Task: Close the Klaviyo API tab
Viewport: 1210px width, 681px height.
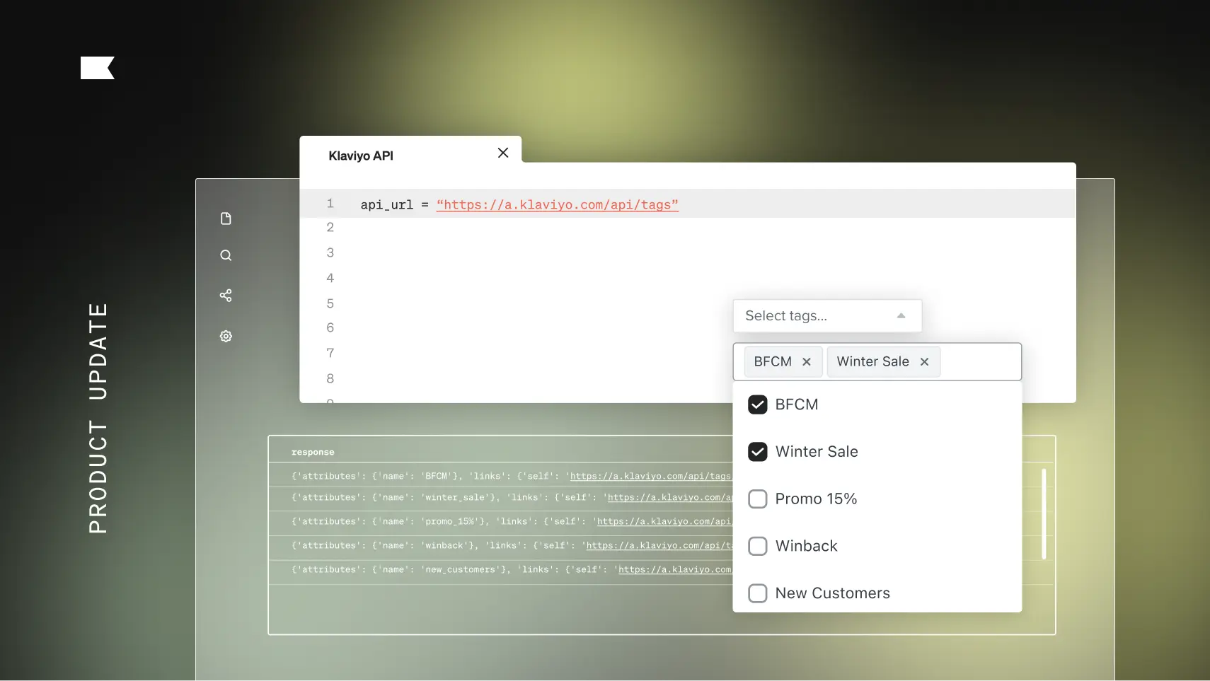Action: (x=503, y=153)
